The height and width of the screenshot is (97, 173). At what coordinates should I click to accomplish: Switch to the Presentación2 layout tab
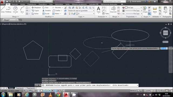tap(31, 88)
